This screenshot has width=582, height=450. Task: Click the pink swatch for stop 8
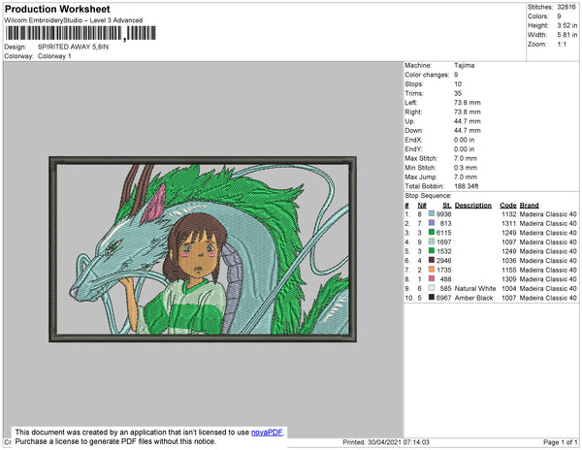[x=432, y=278]
